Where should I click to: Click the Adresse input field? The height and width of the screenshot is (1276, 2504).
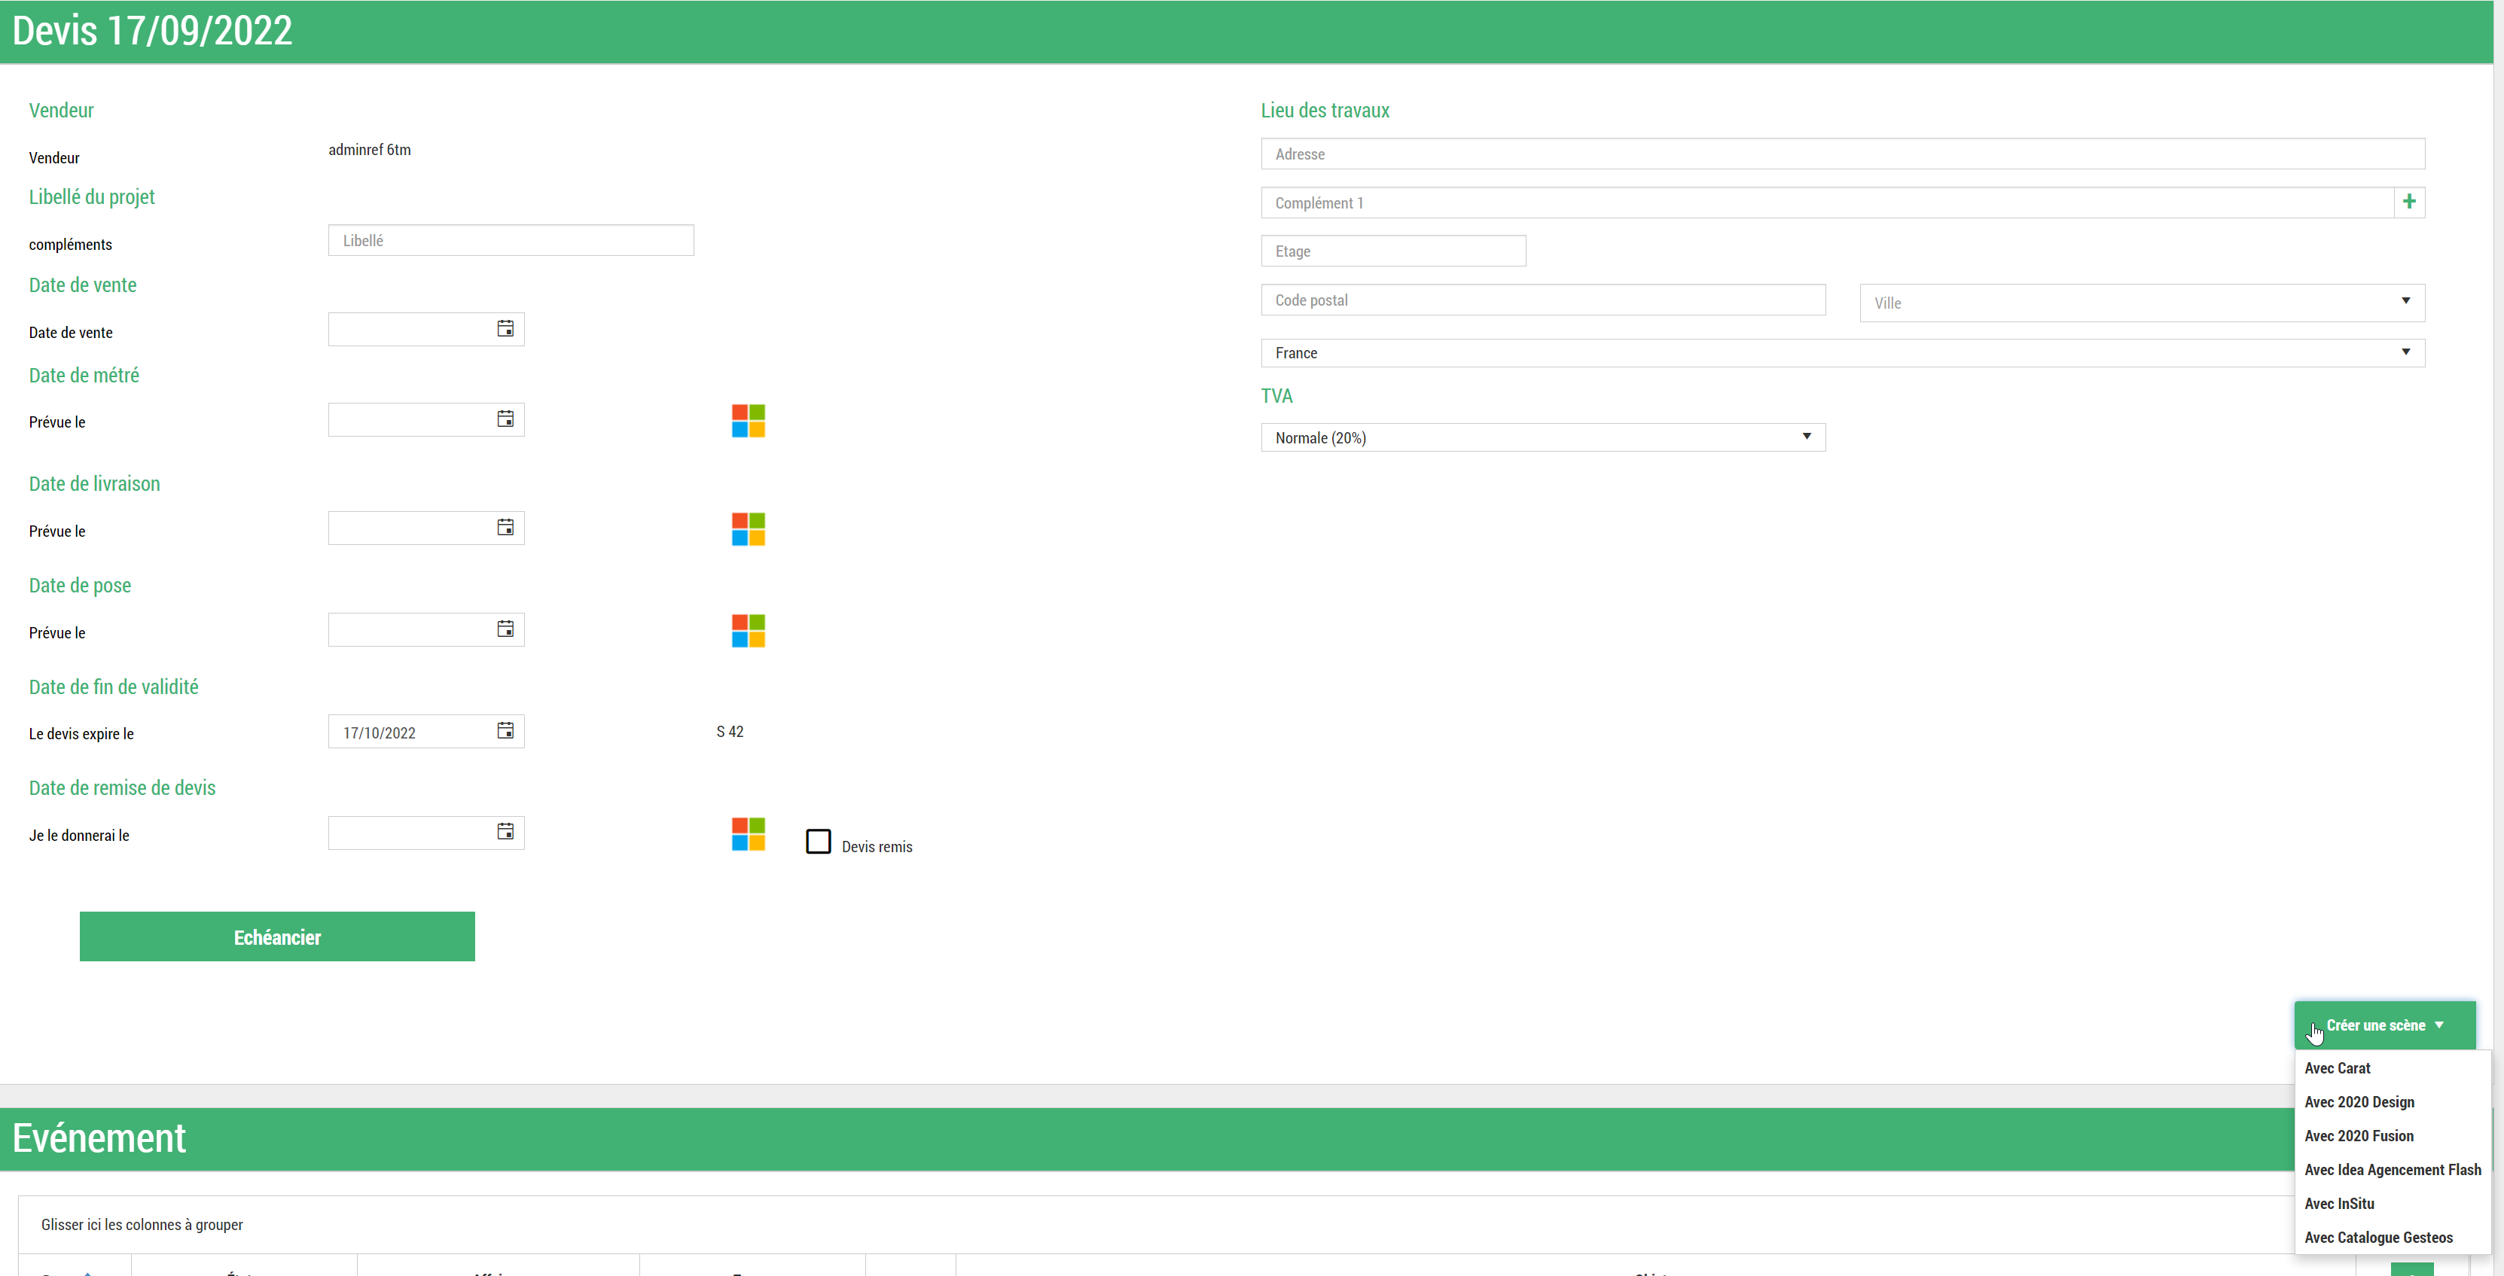(x=1842, y=154)
